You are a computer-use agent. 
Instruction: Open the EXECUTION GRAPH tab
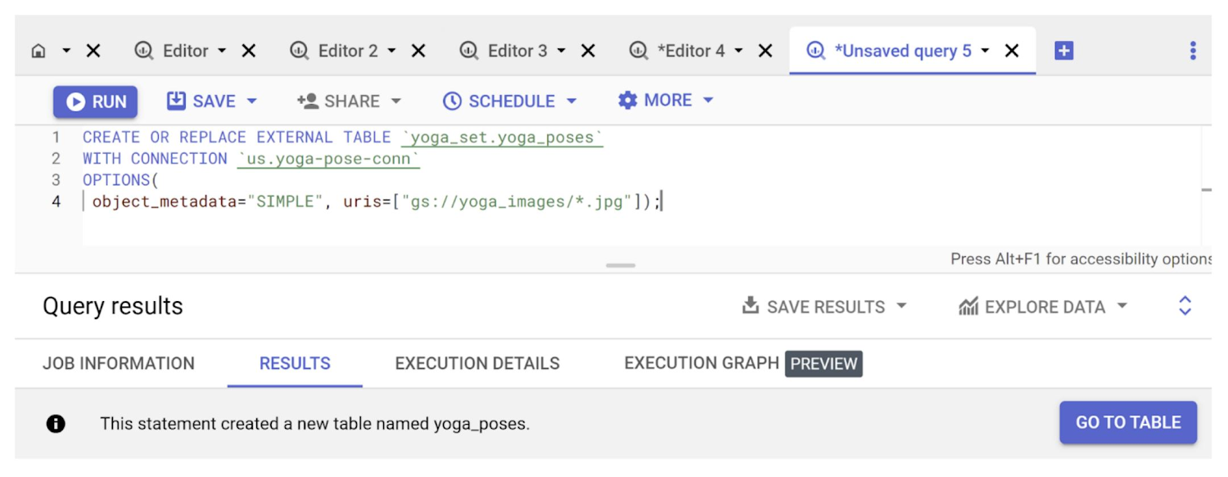702,363
